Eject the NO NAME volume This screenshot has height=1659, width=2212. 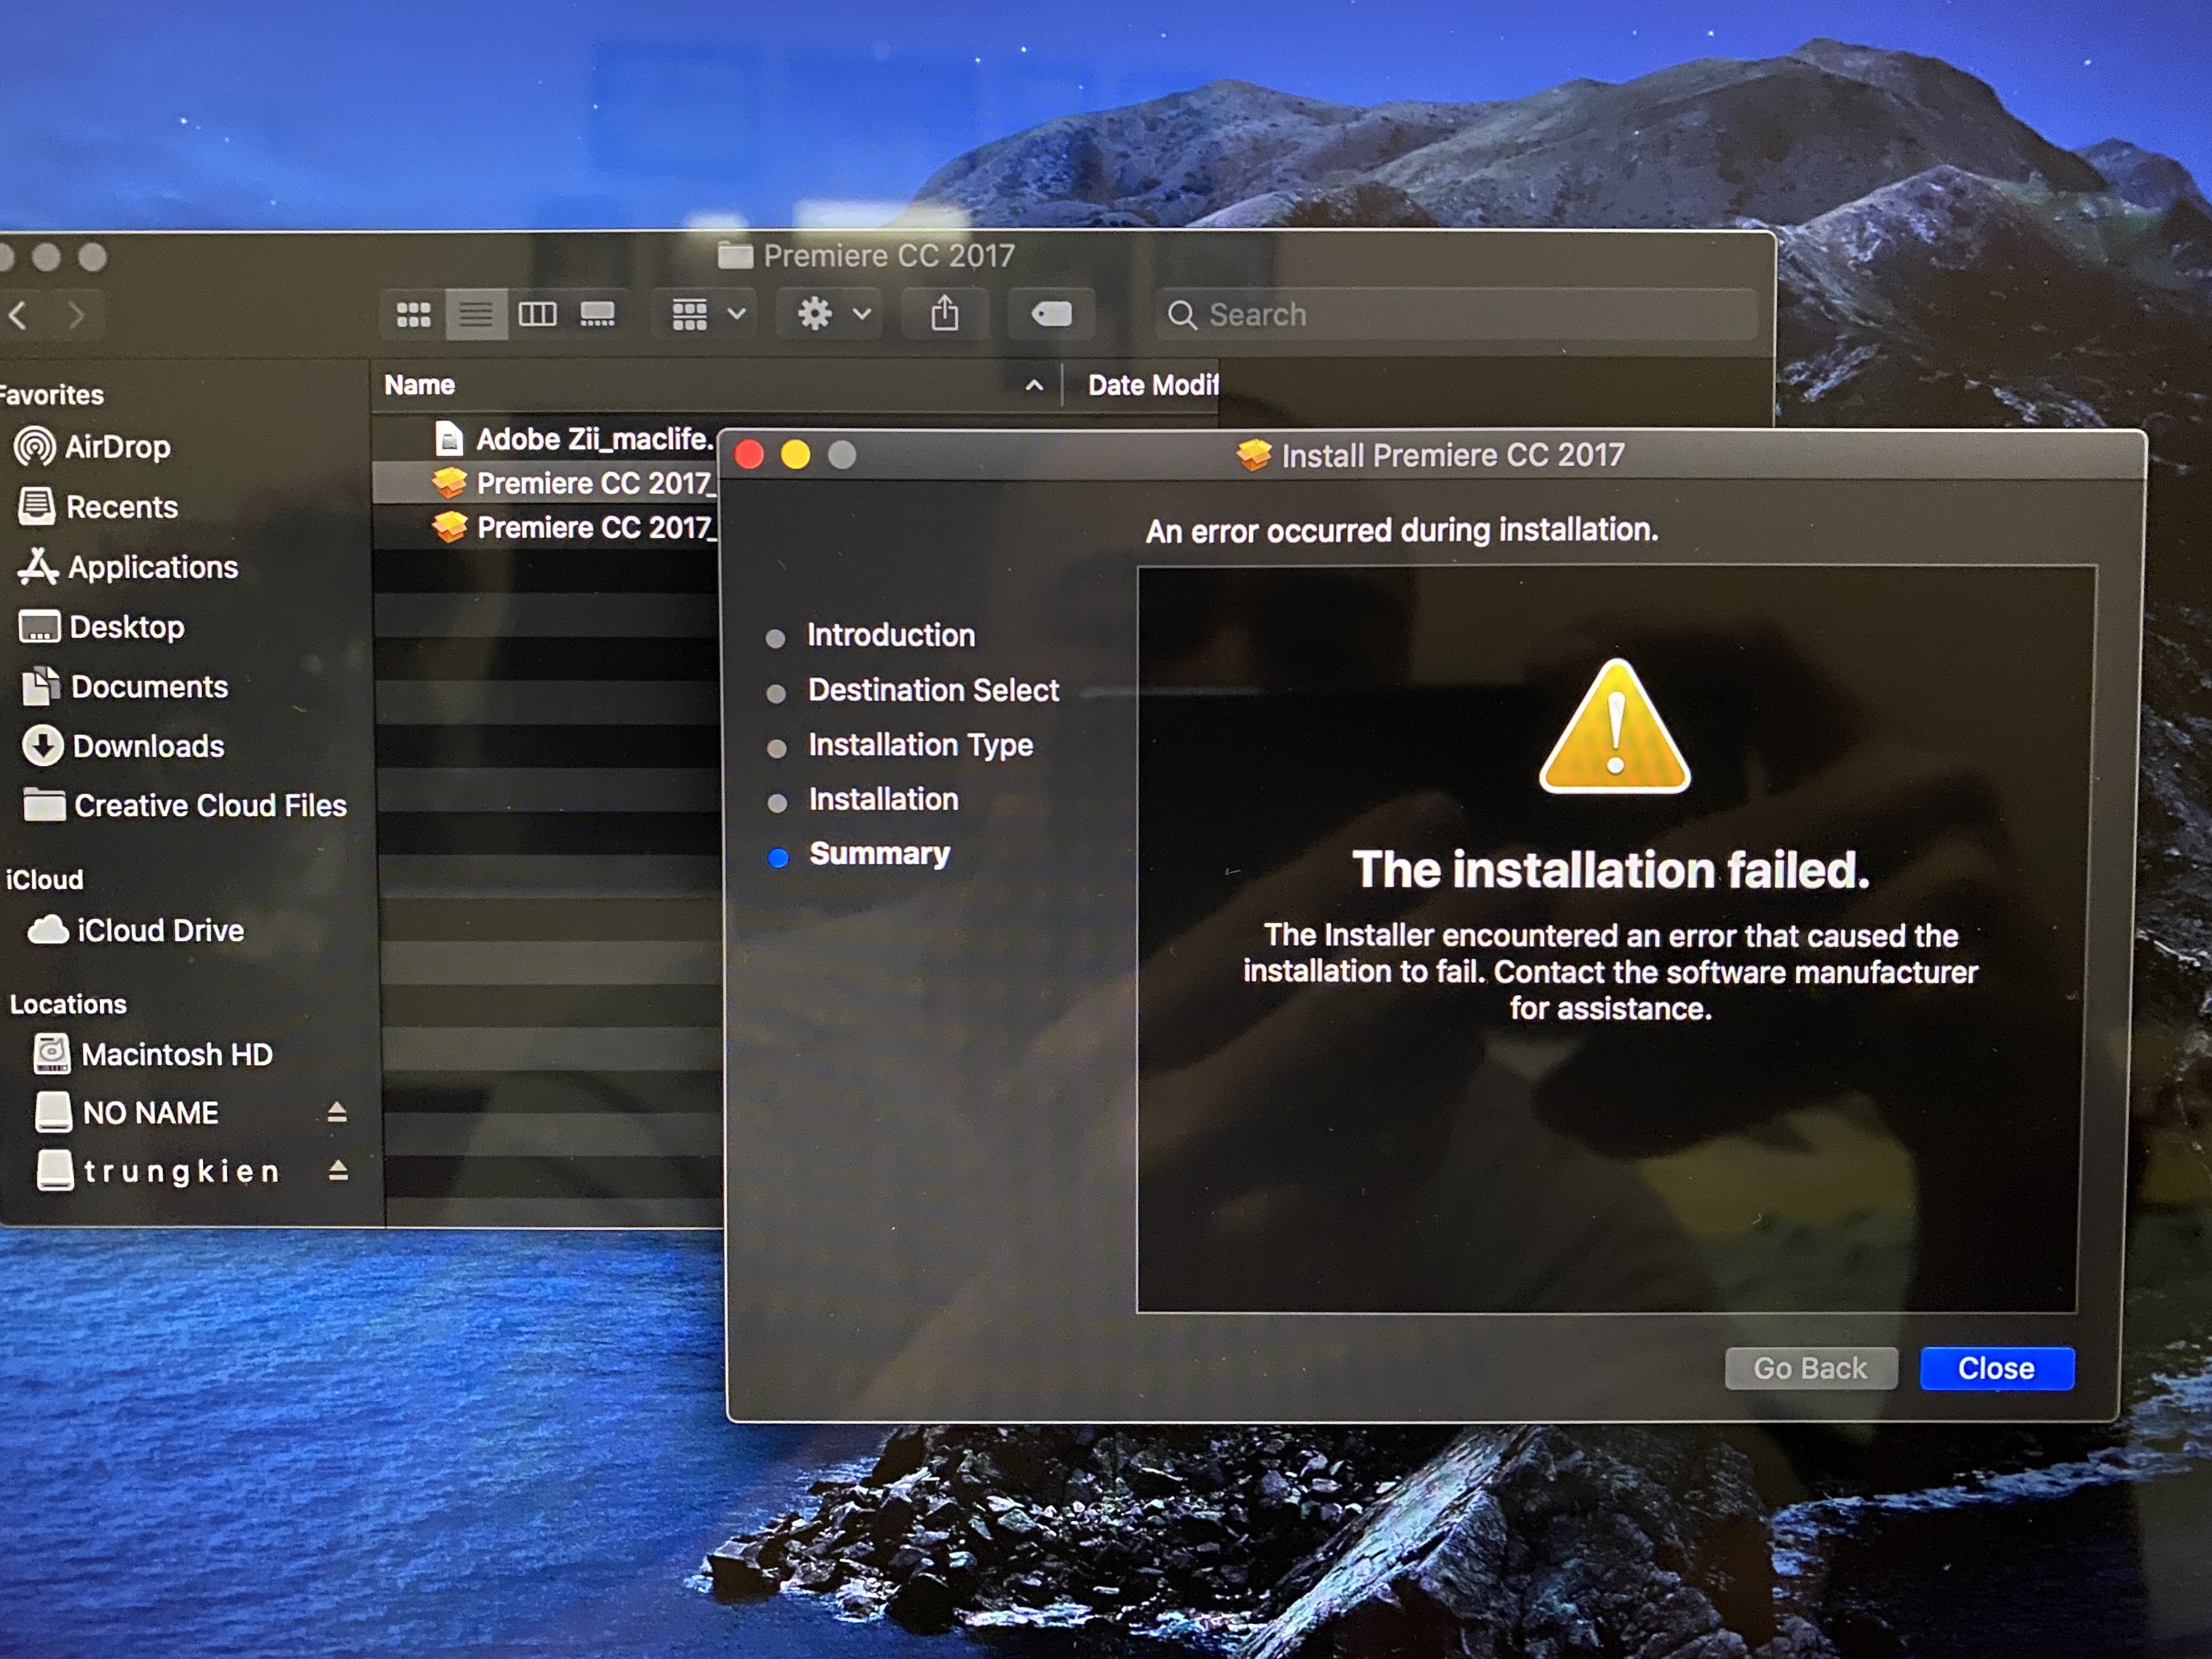pos(337,1112)
